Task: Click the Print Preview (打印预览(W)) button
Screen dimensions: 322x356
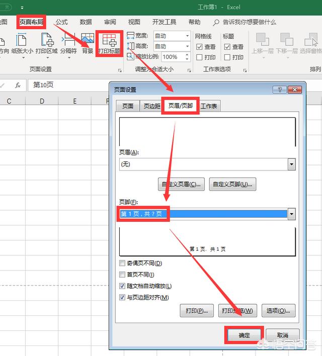Action: point(237,311)
